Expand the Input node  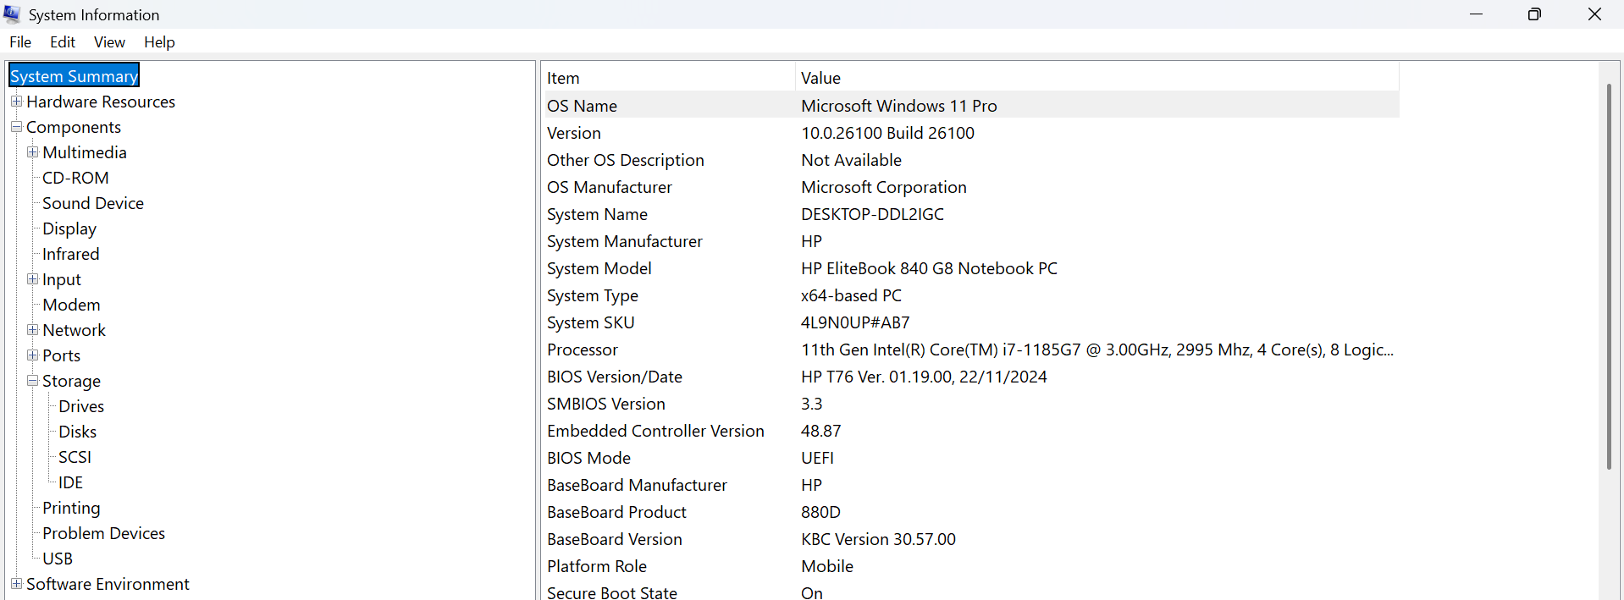(32, 279)
